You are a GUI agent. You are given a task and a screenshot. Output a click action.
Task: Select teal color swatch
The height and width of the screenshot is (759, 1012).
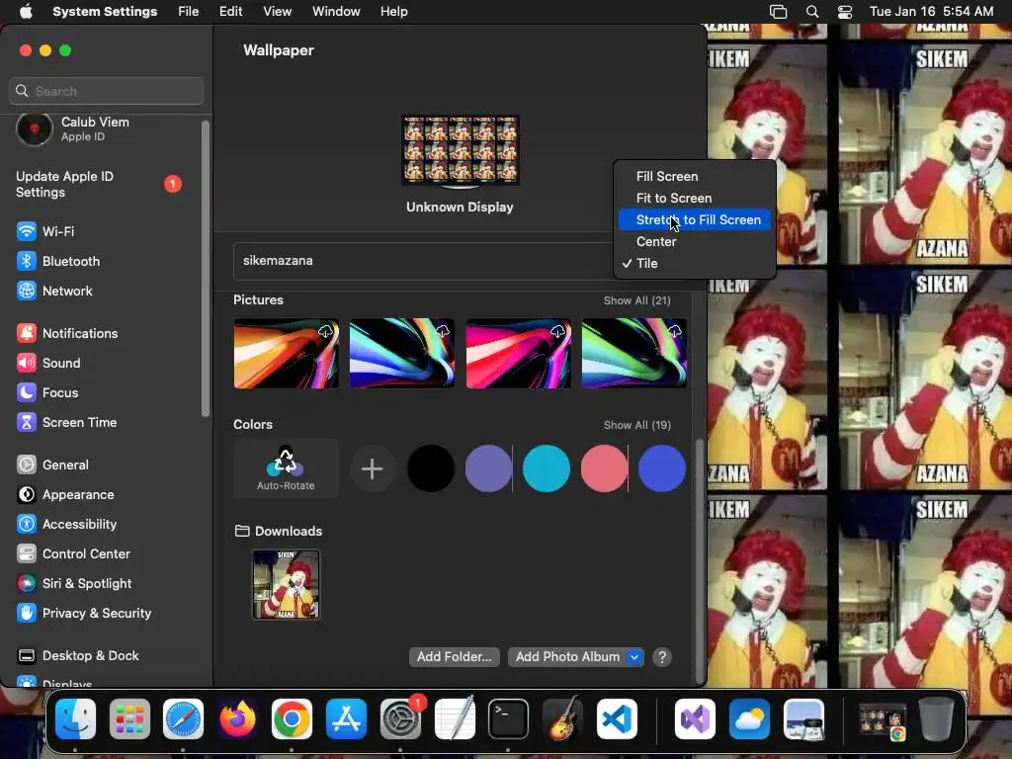[546, 468]
